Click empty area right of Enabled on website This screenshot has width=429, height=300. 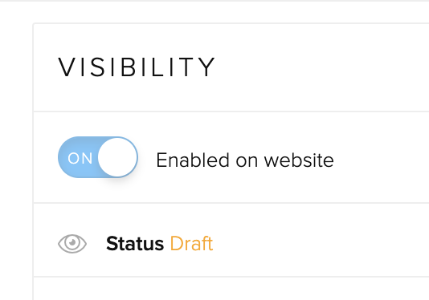click(x=382, y=160)
